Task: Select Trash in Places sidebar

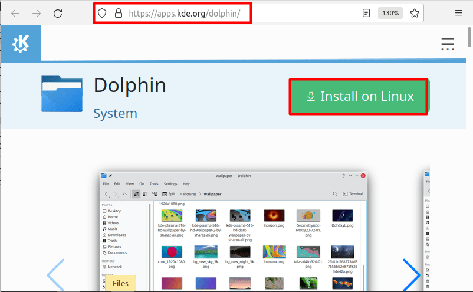Action: point(110,241)
